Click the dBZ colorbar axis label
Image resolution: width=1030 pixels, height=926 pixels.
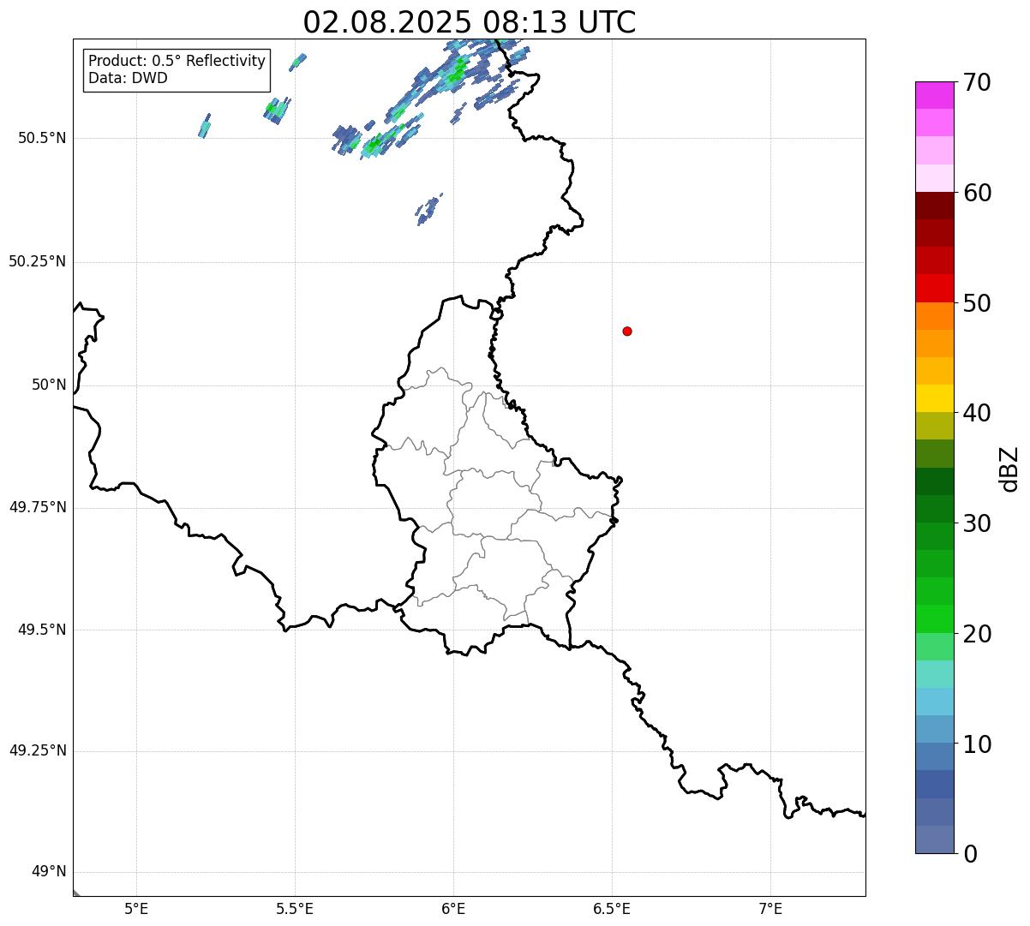pos(1009,469)
